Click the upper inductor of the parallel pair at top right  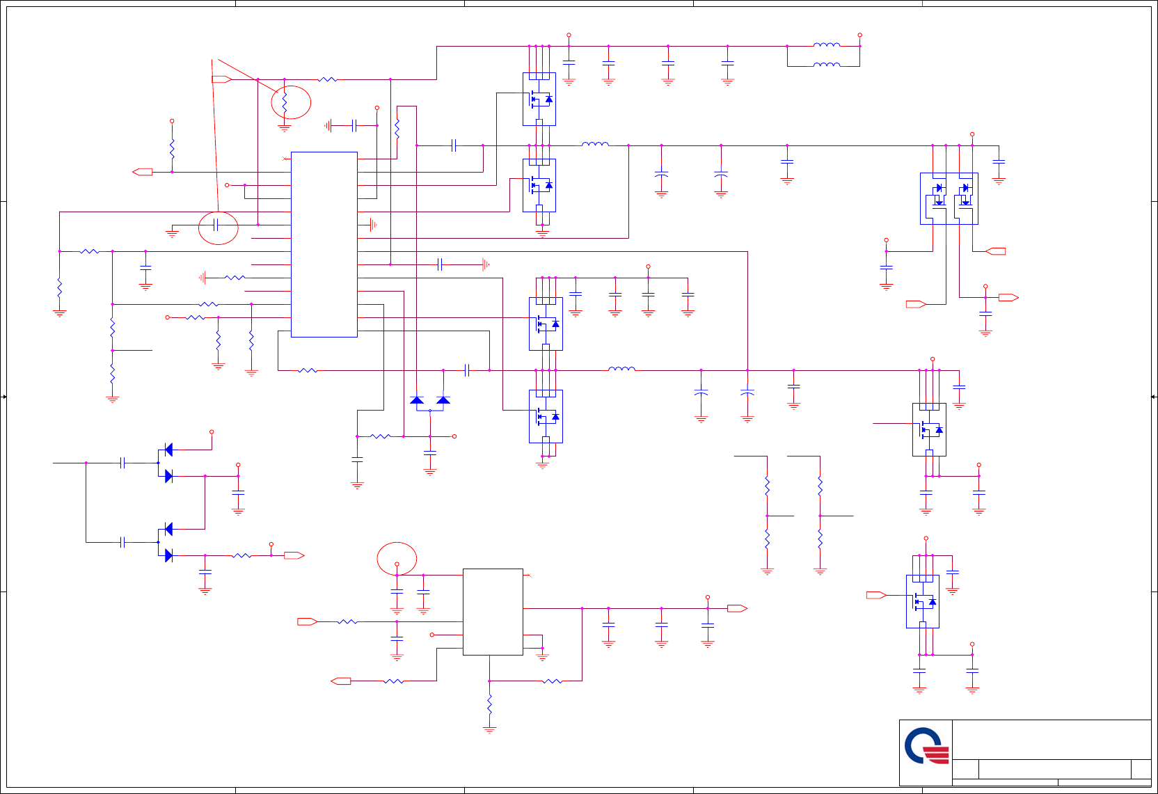827,45
